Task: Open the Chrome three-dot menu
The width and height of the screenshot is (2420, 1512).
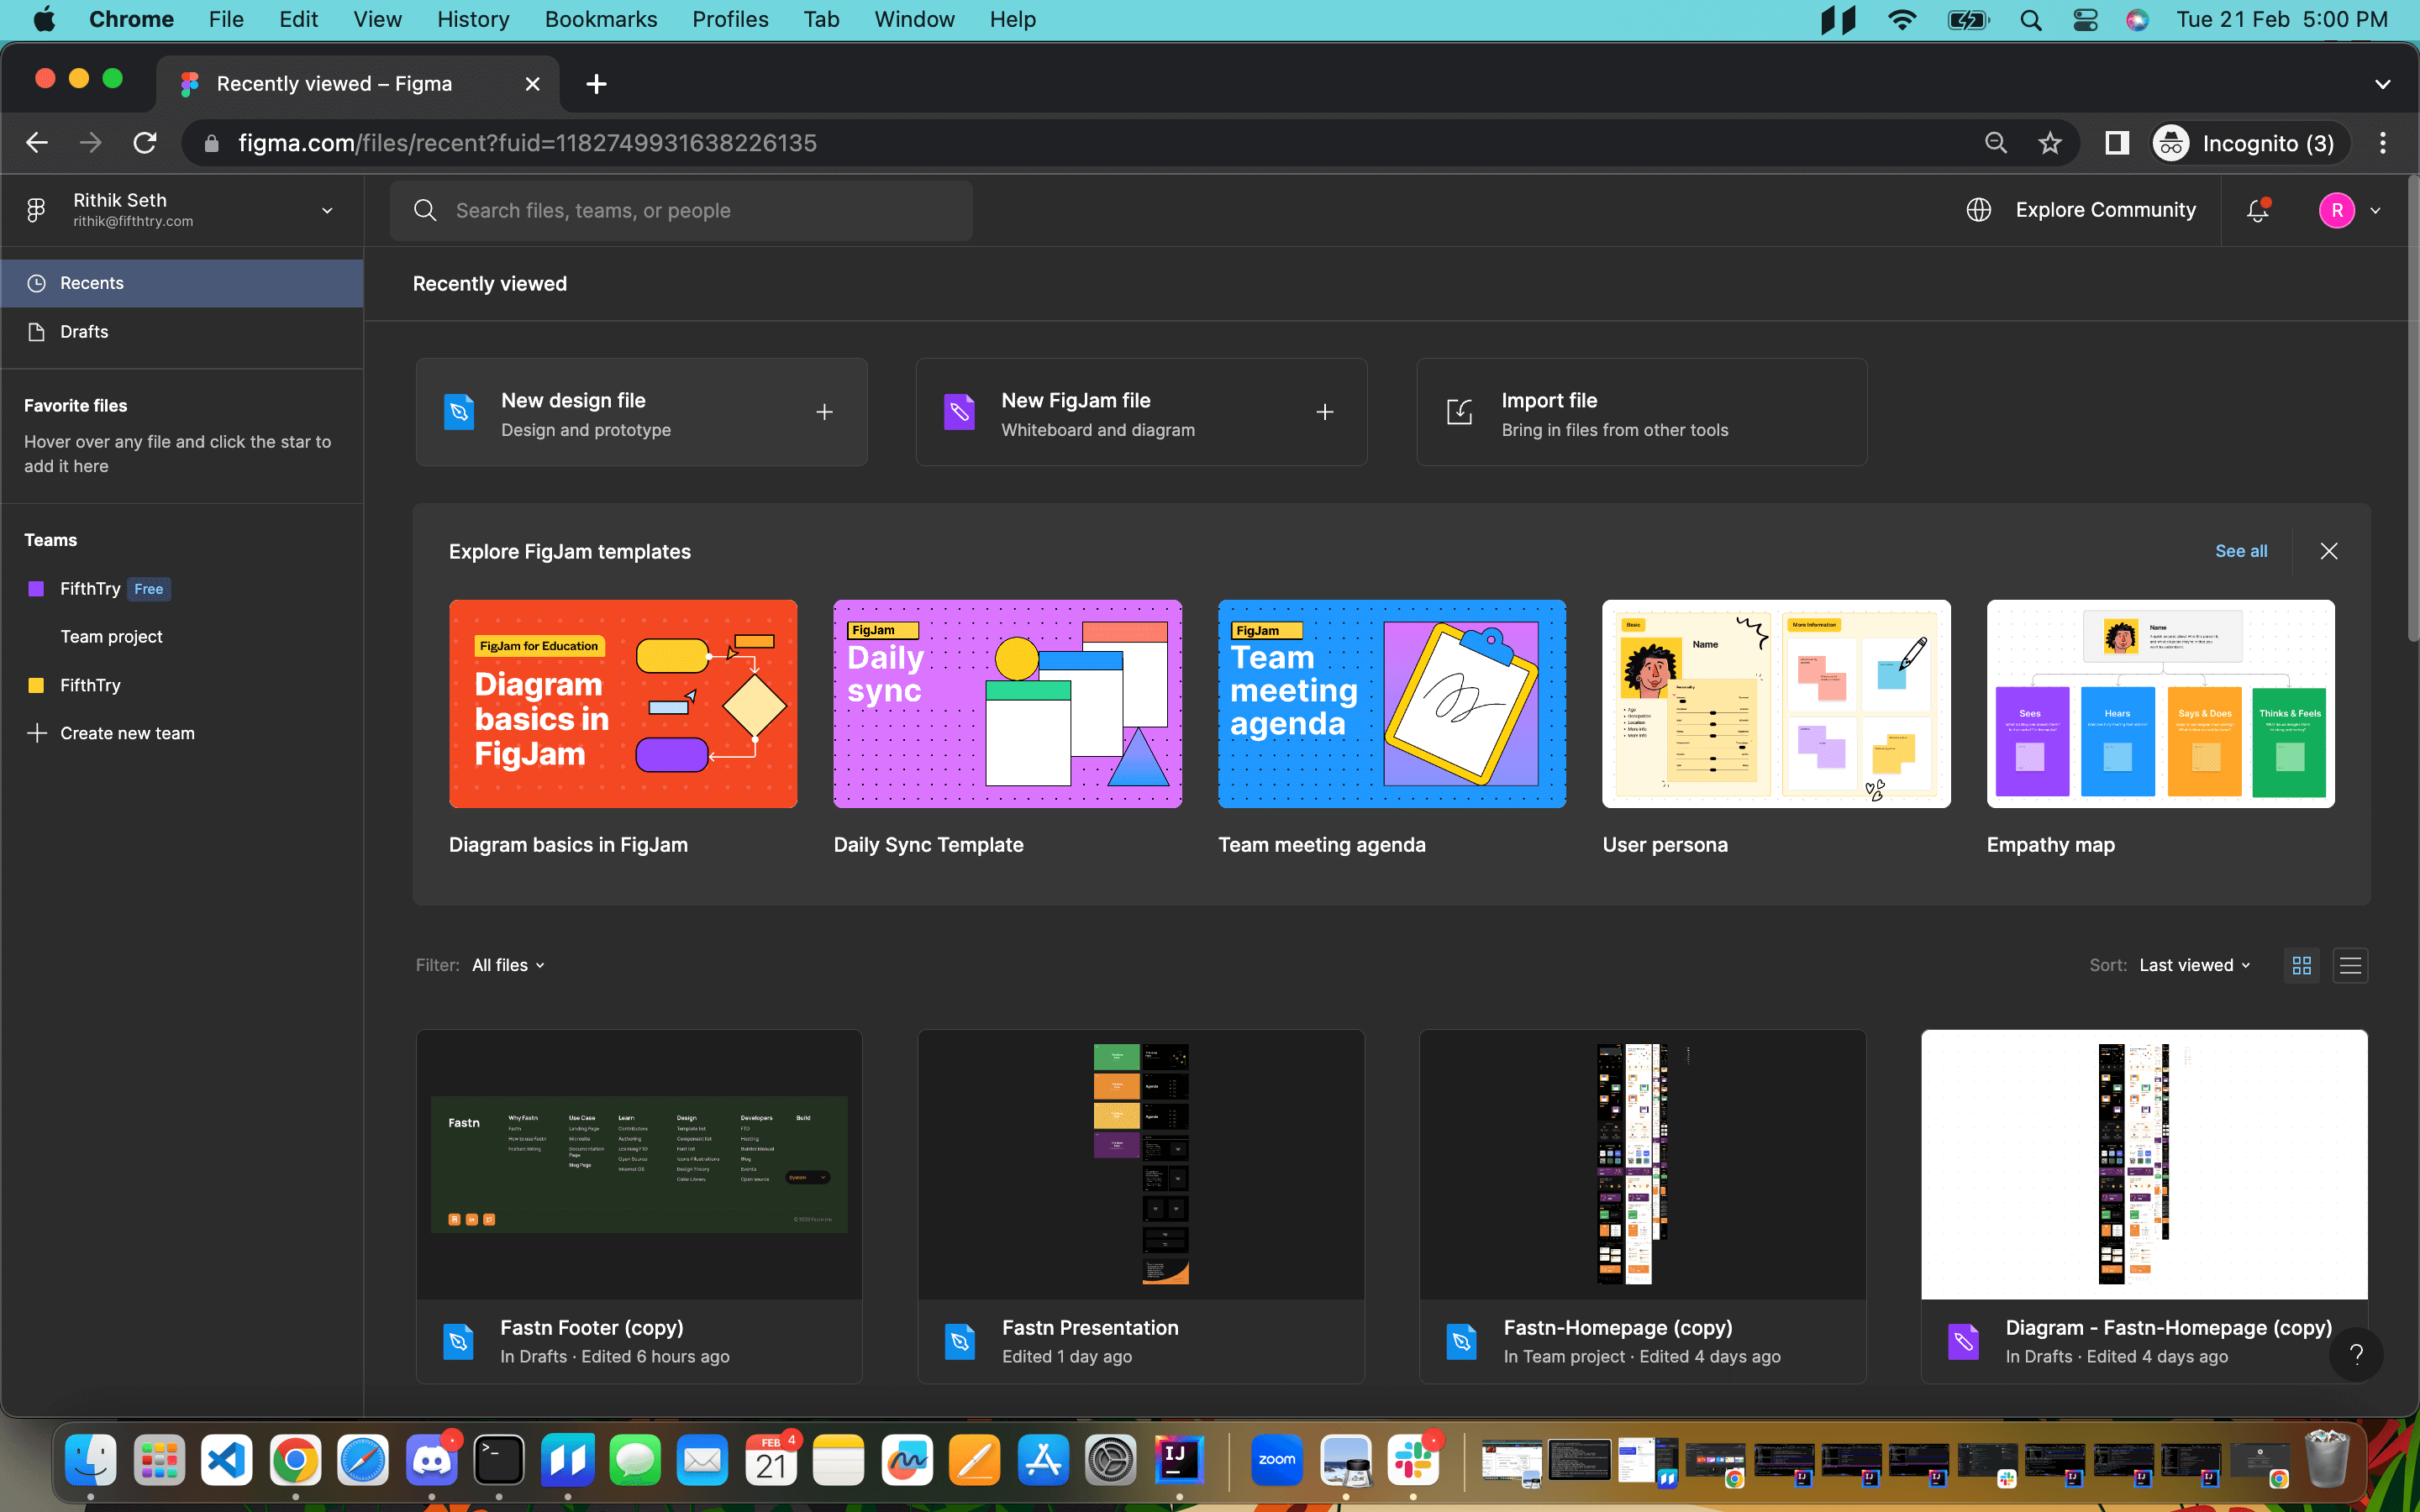Action: [2383, 143]
